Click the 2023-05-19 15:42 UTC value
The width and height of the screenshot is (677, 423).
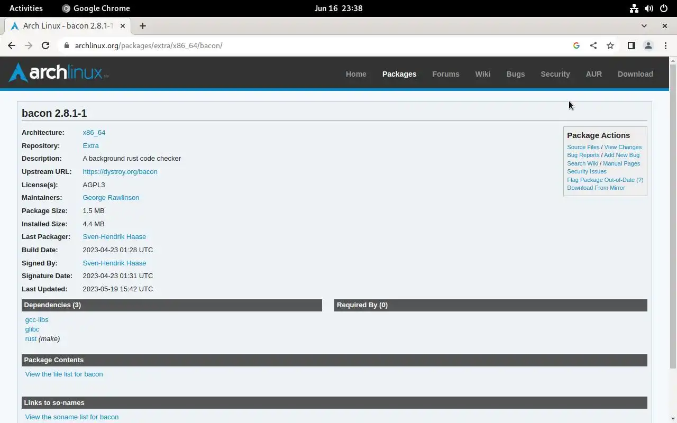point(118,289)
